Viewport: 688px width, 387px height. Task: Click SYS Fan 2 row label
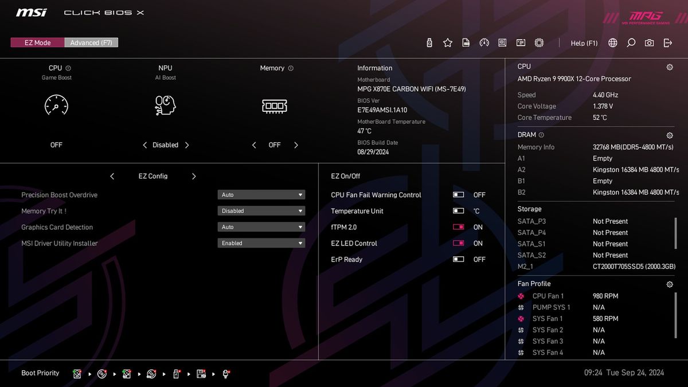548,330
